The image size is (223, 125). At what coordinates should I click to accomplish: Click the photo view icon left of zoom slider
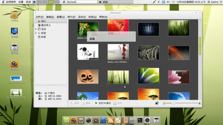[157, 103]
